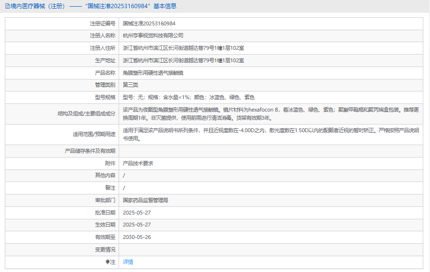This screenshot has width=430, height=272.
Task: Open the 详情 link
Action: point(128,262)
